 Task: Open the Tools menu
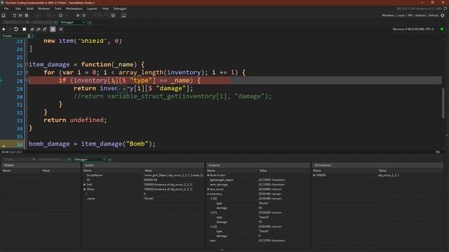(x=58, y=8)
